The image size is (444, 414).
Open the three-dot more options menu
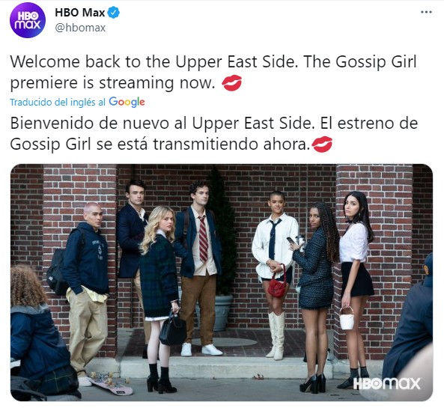tap(426, 12)
